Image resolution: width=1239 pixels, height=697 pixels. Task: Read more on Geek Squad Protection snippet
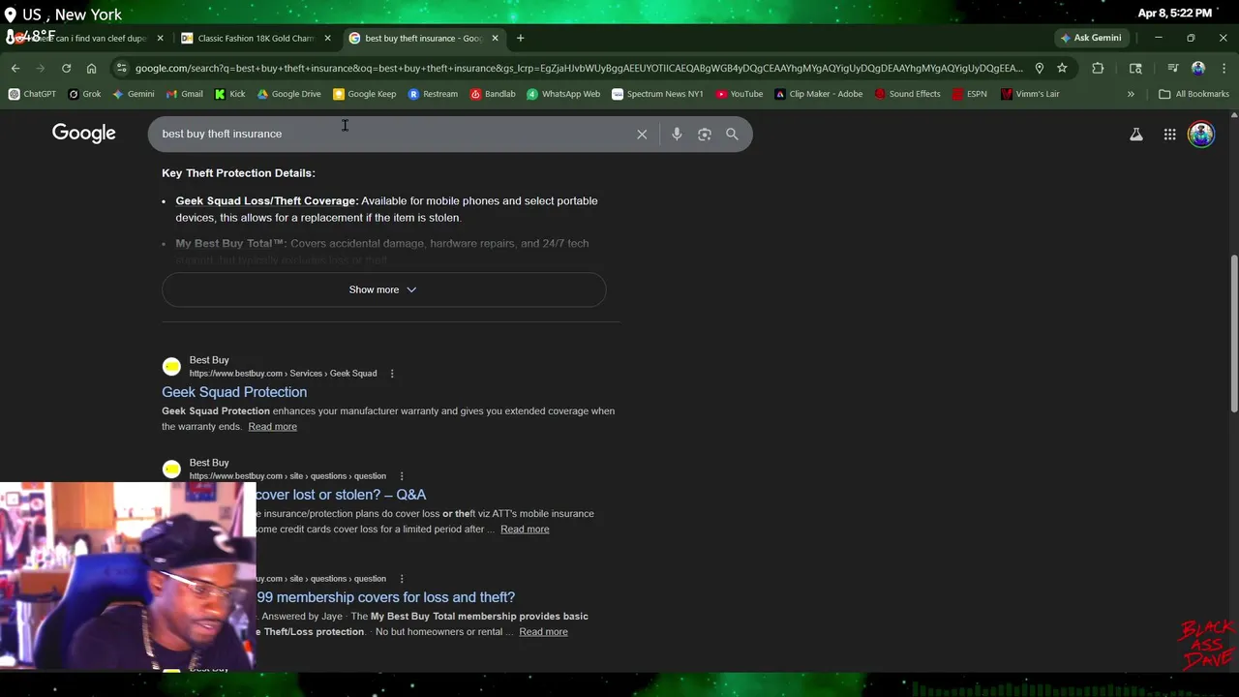272,427
